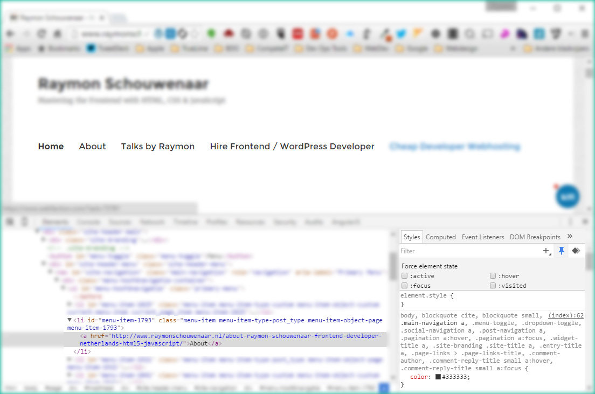Click the element.style rule block

(492, 300)
